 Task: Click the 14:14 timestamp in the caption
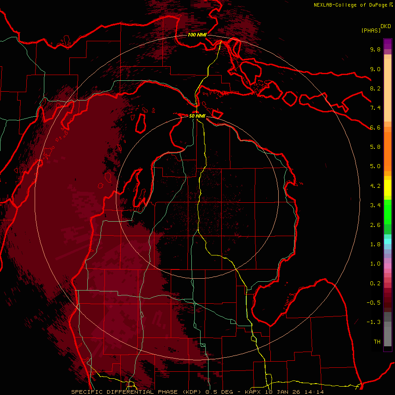pyautogui.click(x=315, y=392)
